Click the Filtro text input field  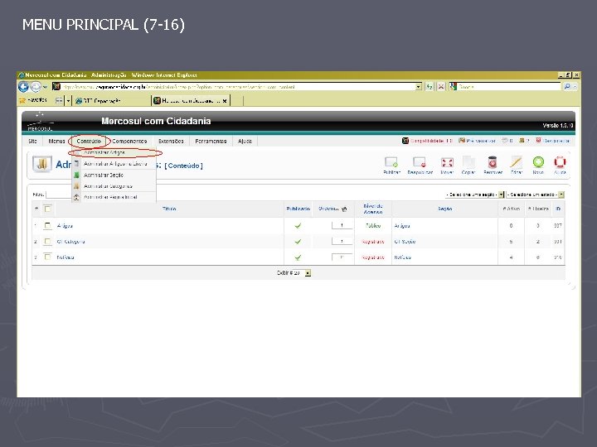pos(59,195)
